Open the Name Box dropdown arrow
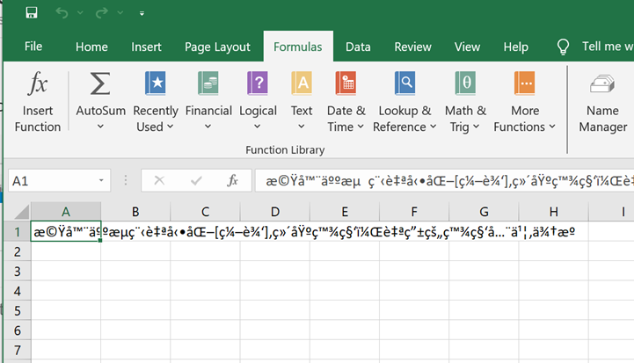Image resolution: width=634 pixels, height=363 pixels. pyautogui.click(x=102, y=181)
